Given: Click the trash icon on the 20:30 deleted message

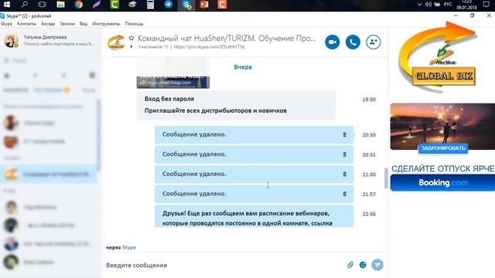Looking at the screenshot, I should point(344,134).
